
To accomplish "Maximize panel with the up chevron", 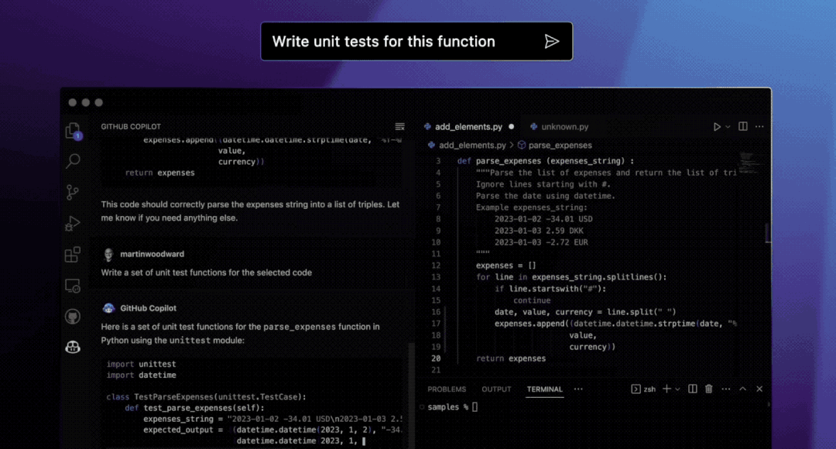I will 742,389.
